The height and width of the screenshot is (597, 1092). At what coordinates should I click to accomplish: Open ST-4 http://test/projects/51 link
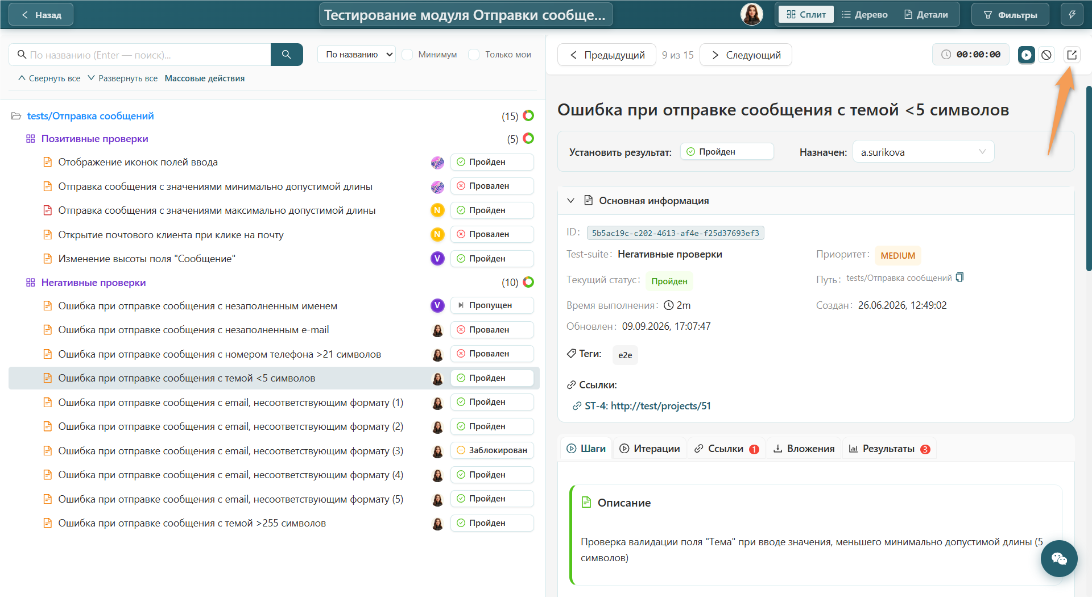648,406
